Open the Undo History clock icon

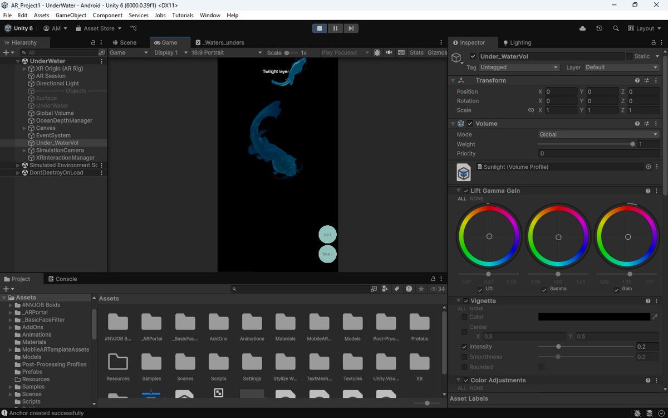click(x=599, y=28)
